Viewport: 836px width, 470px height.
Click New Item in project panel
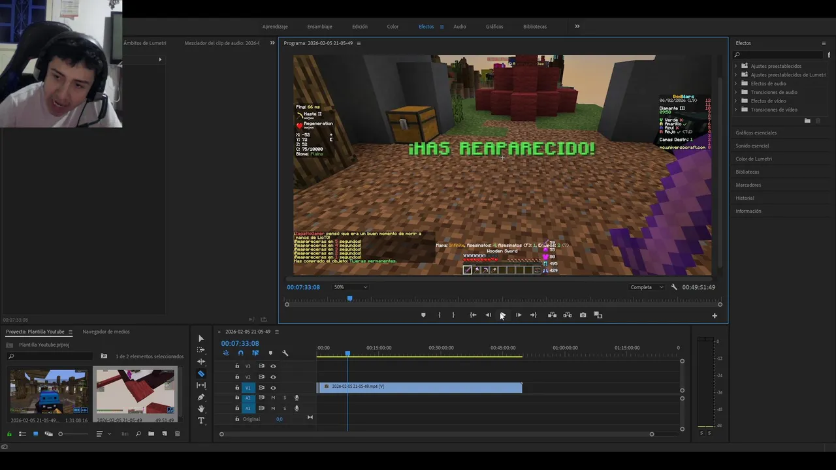[164, 434]
